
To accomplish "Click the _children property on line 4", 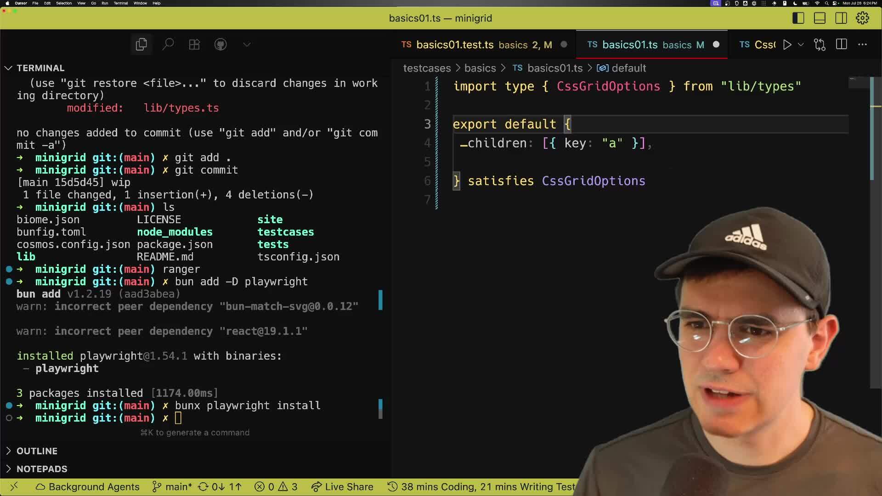I will pyautogui.click(x=493, y=143).
